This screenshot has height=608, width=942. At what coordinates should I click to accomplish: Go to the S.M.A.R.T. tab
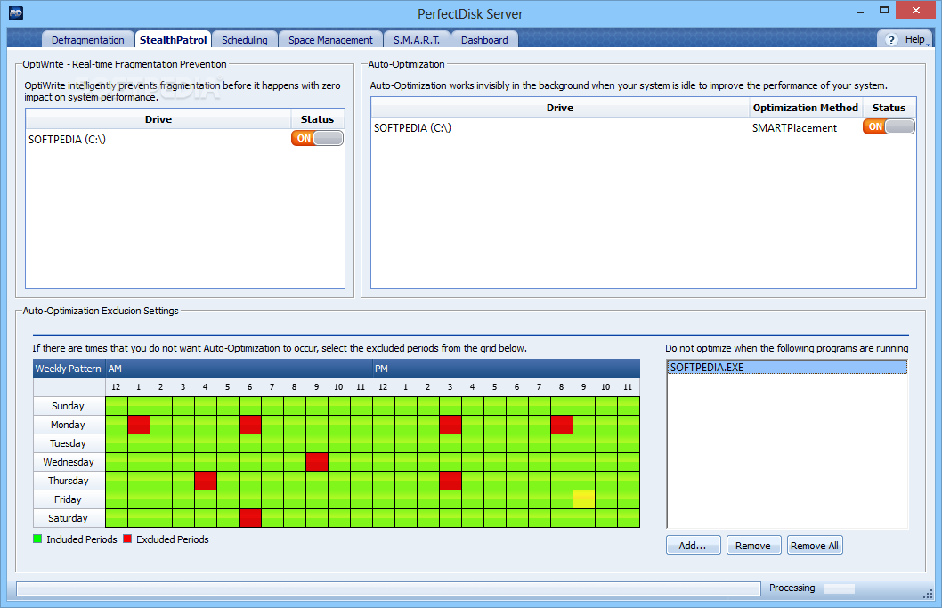point(417,40)
